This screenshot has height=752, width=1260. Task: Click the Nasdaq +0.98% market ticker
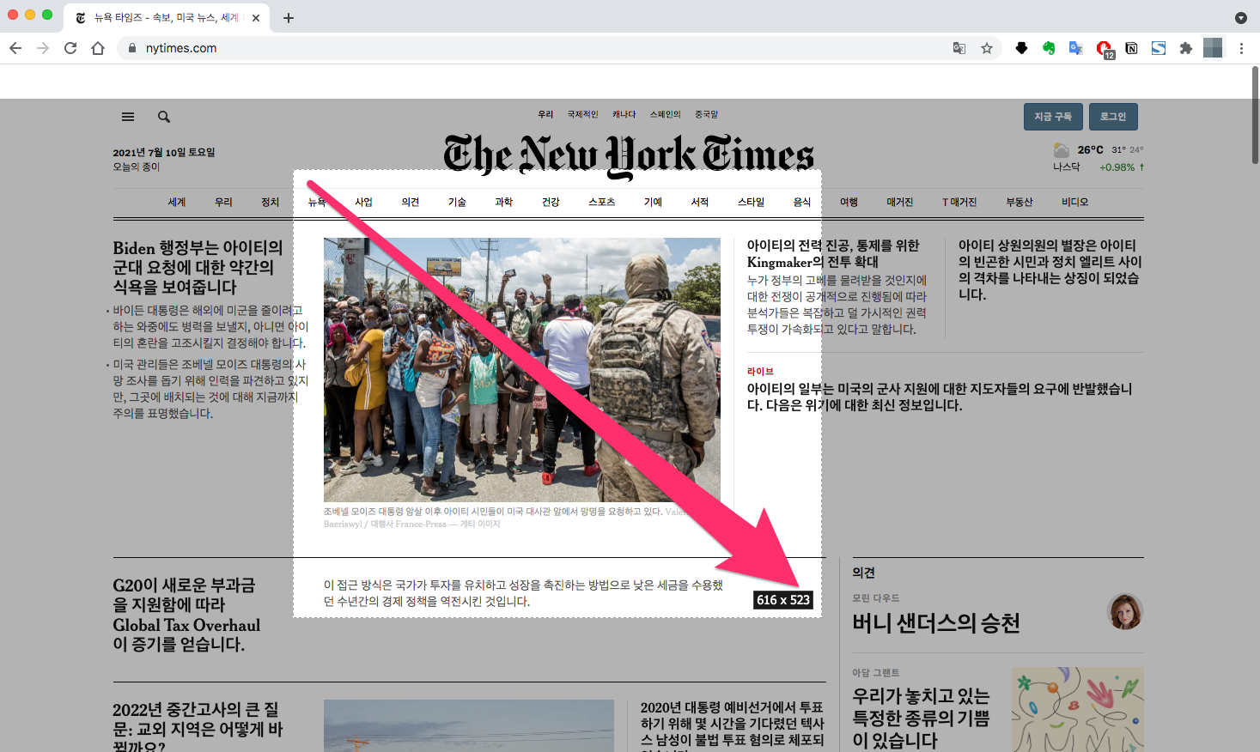(1099, 167)
